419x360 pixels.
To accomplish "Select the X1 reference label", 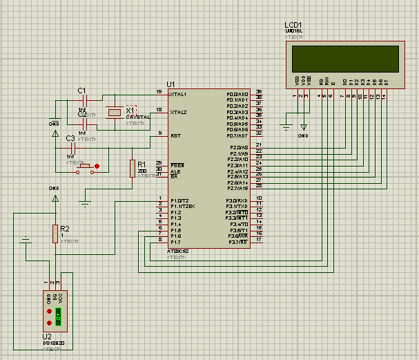I will [x=130, y=111].
